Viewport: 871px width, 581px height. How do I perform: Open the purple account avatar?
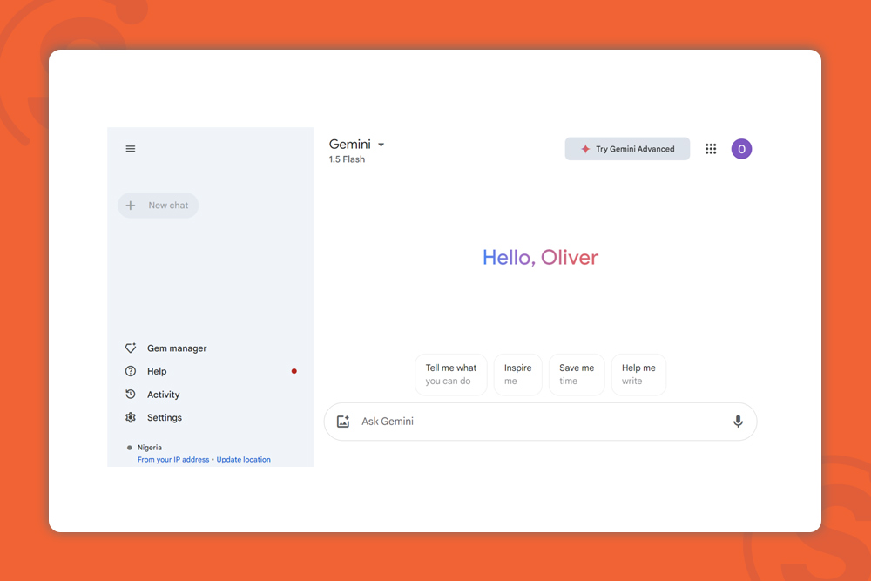(x=741, y=149)
